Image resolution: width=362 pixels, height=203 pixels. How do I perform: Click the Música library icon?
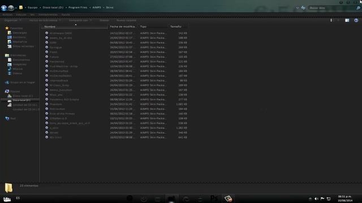click(x=10, y=69)
